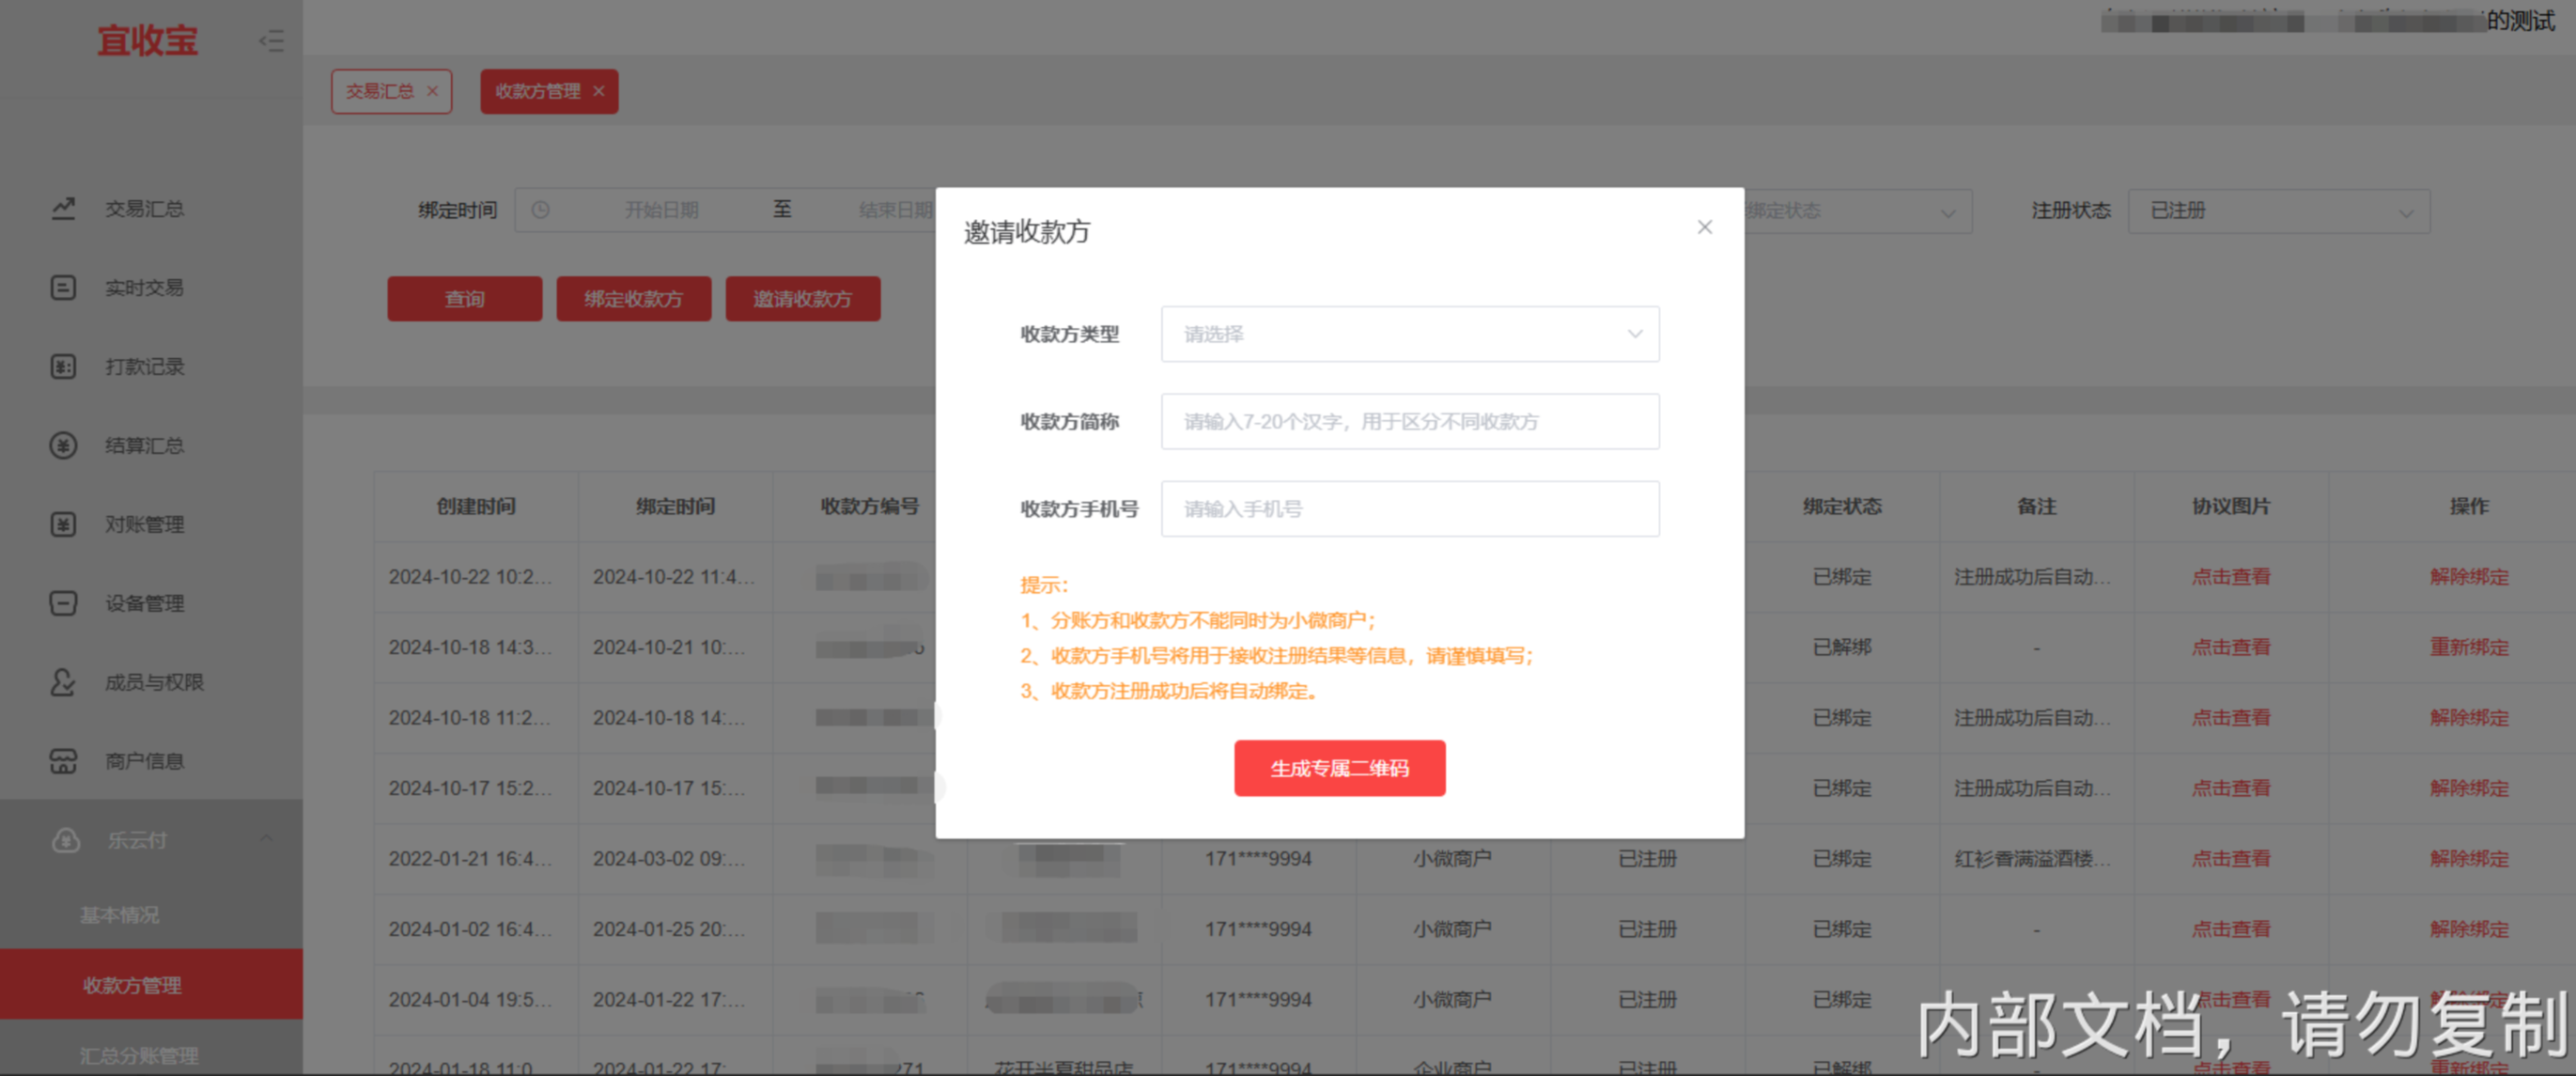Click 点击查看 for the 2024-01-02 row
The width and height of the screenshot is (2576, 1076).
[2231, 929]
